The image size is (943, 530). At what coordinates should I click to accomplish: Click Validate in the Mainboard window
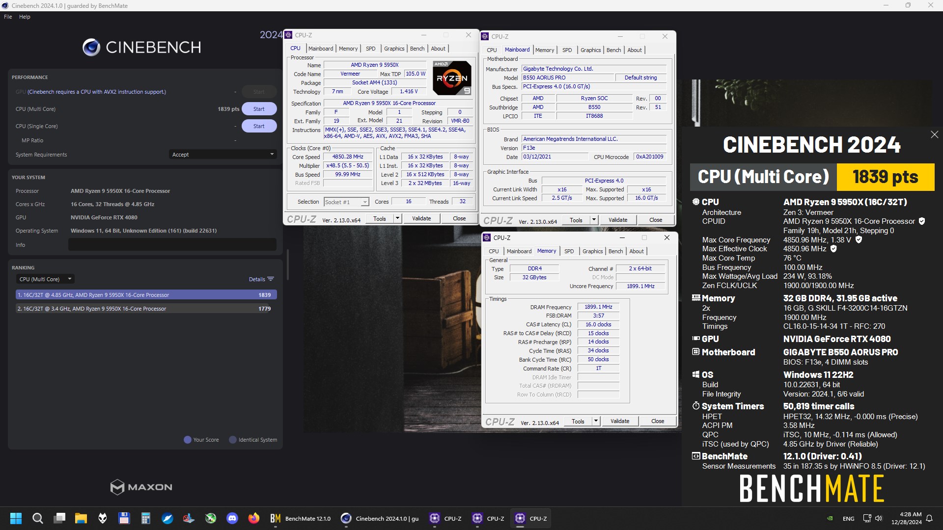[618, 220]
